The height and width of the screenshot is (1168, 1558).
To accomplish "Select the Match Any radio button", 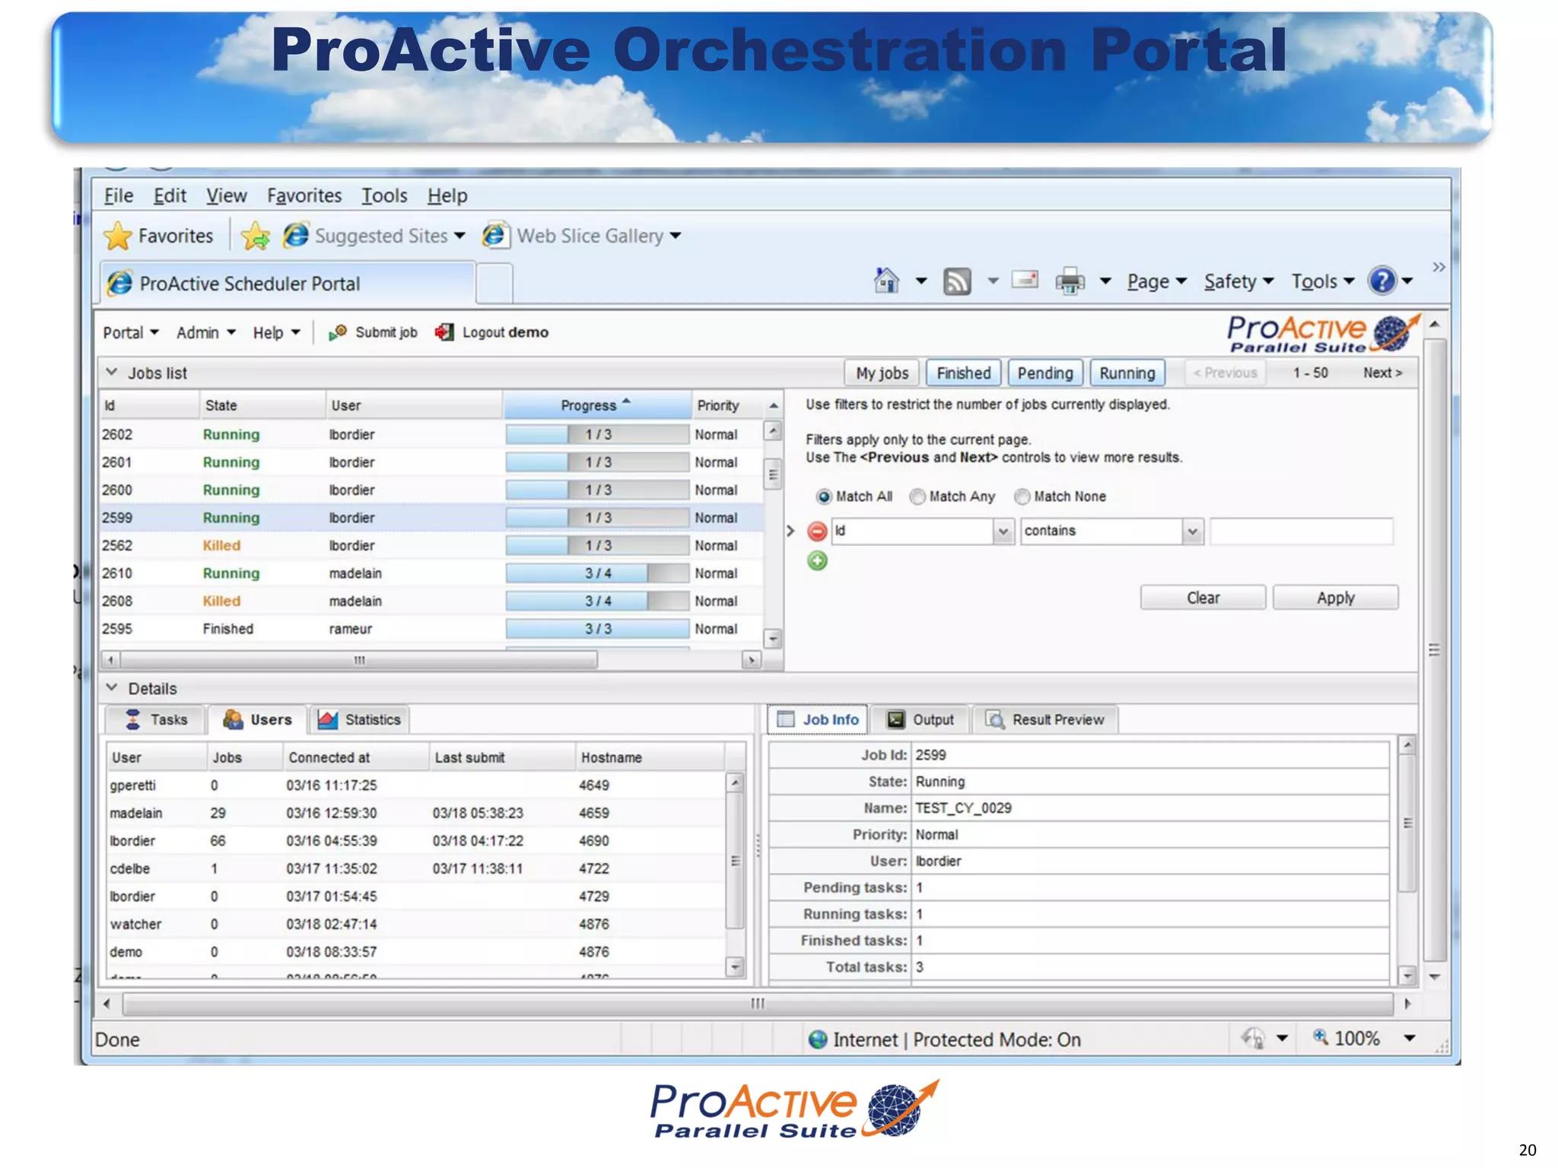I will [917, 497].
